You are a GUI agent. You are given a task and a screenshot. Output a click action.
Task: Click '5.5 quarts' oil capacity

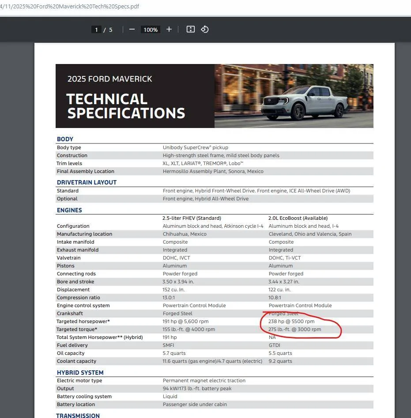coord(280,353)
